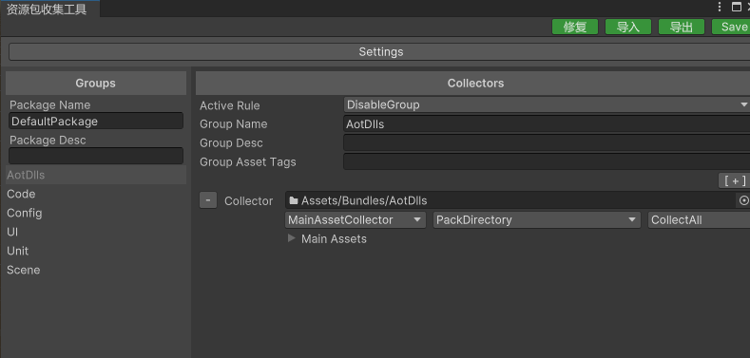Remove collector with the minus button
750x358 pixels.
pos(208,200)
